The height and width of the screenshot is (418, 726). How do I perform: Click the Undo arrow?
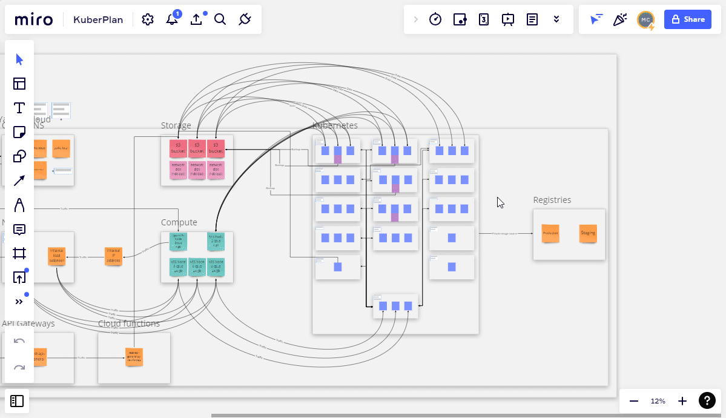[x=19, y=342]
